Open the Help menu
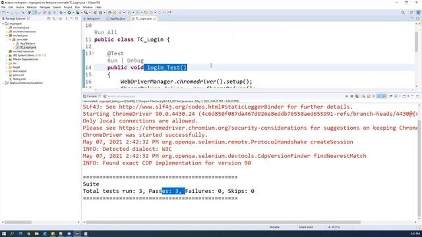422x237 pixels. tap(98, 7)
